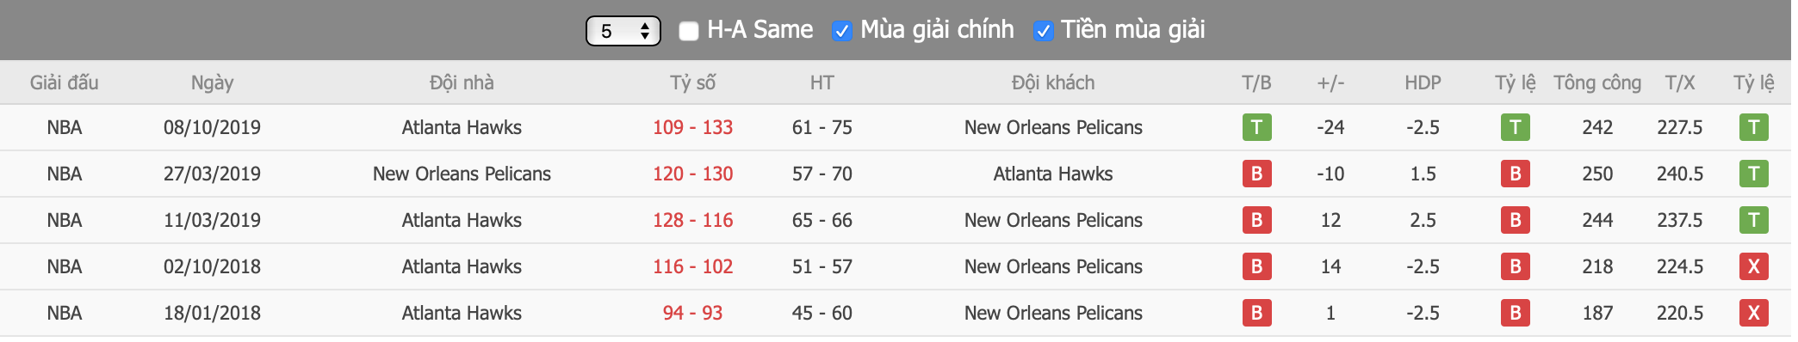Click the Ngày column header
Image resolution: width=1798 pixels, height=342 pixels.
click(212, 82)
